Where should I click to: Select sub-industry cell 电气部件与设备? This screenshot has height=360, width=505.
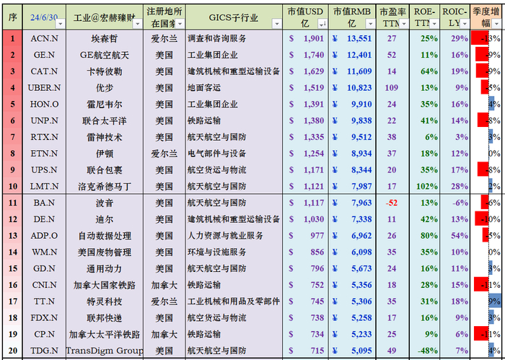pos(234,154)
